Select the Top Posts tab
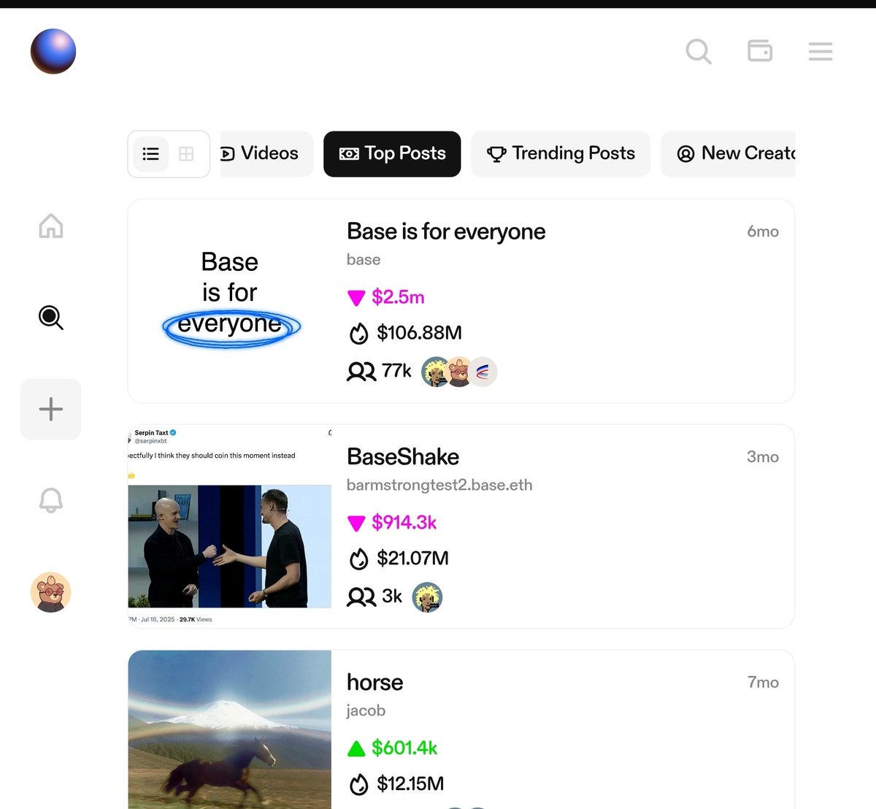This screenshot has height=809, width=876. [x=392, y=153]
